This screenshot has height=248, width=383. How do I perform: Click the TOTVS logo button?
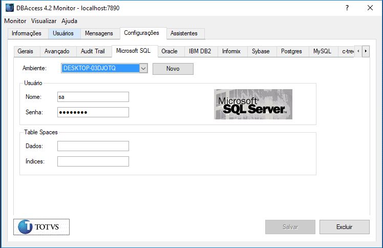pyautogui.click(x=41, y=227)
